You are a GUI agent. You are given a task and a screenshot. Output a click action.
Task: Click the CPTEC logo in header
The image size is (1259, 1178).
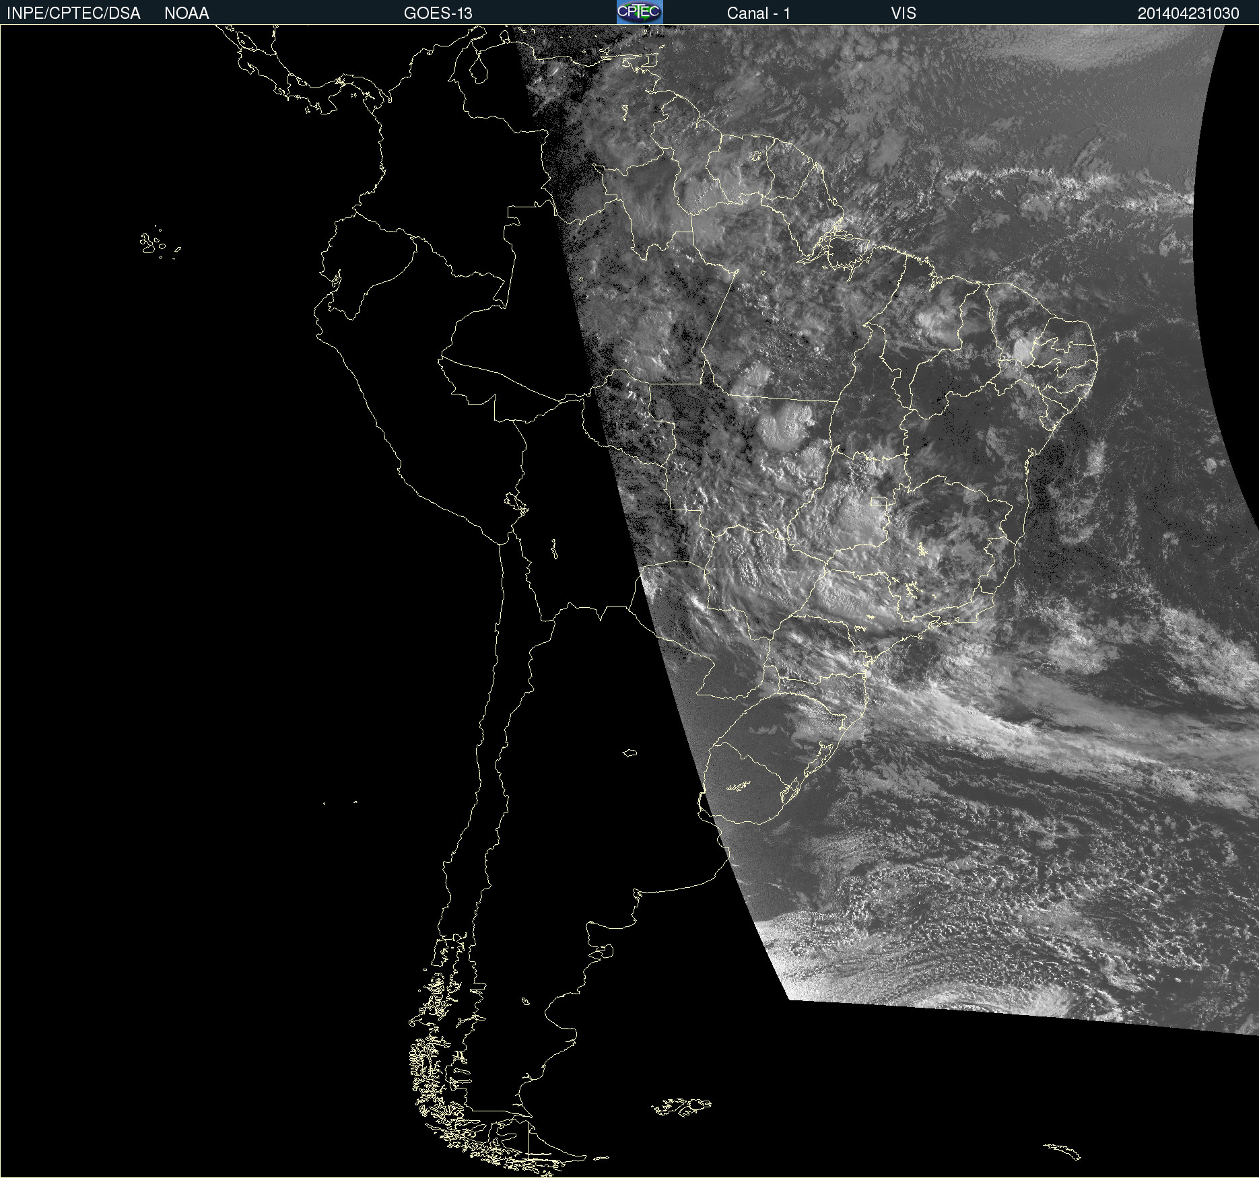[640, 12]
